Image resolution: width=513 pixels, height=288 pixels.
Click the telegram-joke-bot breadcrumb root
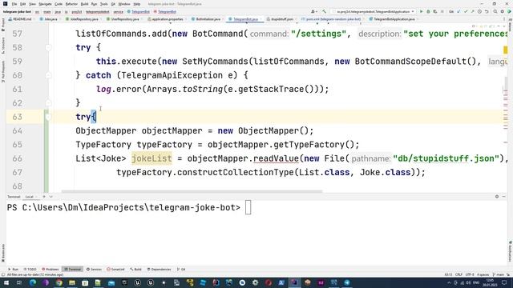click(17, 11)
